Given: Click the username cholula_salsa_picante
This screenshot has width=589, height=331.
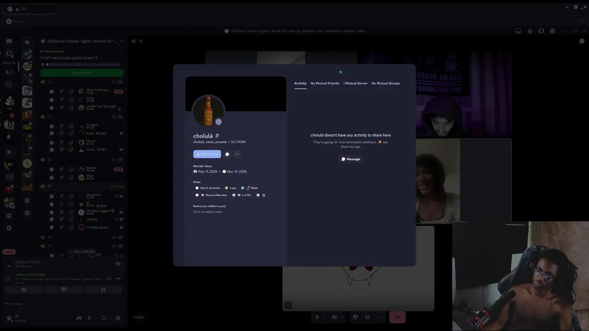Looking at the screenshot, I should click(210, 142).
